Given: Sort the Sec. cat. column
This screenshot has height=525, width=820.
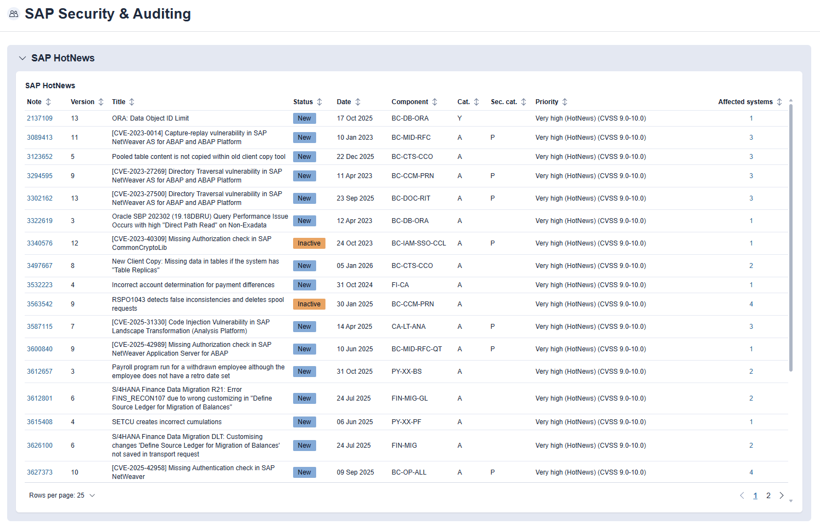Looking at the screenshot, I should [x=524, y=102].
